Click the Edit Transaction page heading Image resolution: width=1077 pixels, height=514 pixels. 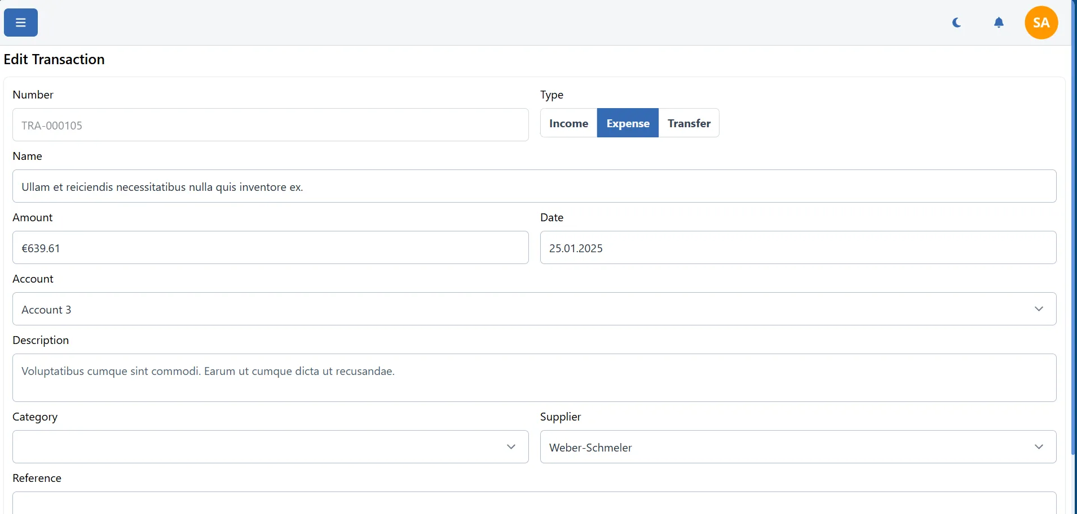(54, 59)
